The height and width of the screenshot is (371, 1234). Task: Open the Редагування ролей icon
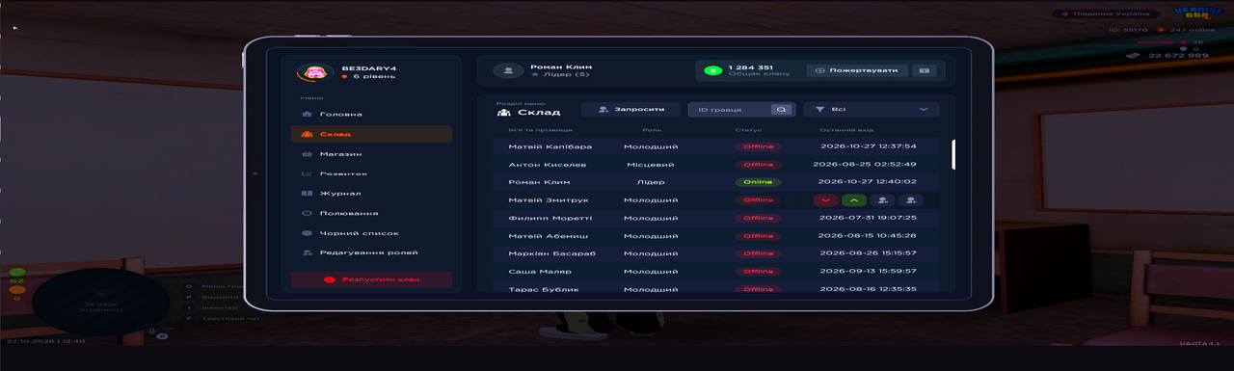pos(307,252)
